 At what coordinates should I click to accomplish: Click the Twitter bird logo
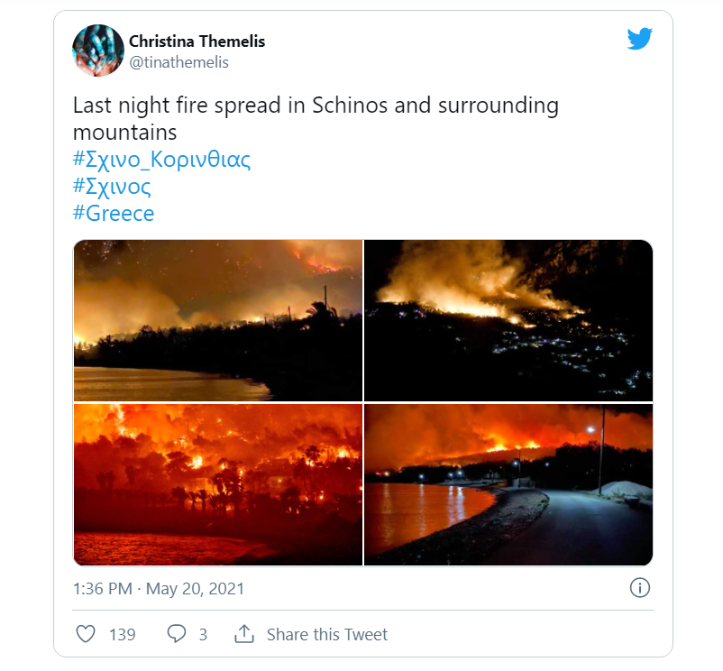coord(639,39)
